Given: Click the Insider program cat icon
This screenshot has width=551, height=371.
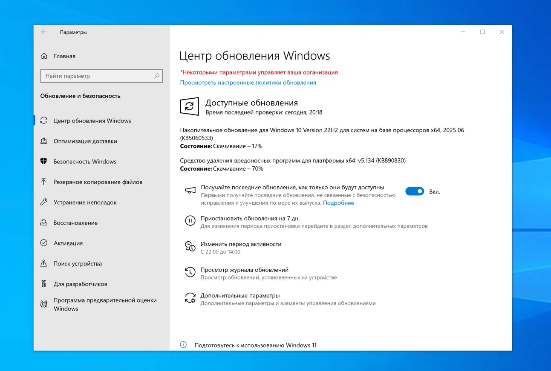Looking at the screenshot, I should [44, 304].
